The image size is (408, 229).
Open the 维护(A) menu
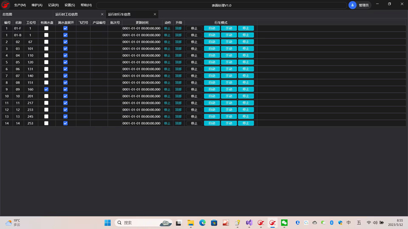click(x=37, y=5)
